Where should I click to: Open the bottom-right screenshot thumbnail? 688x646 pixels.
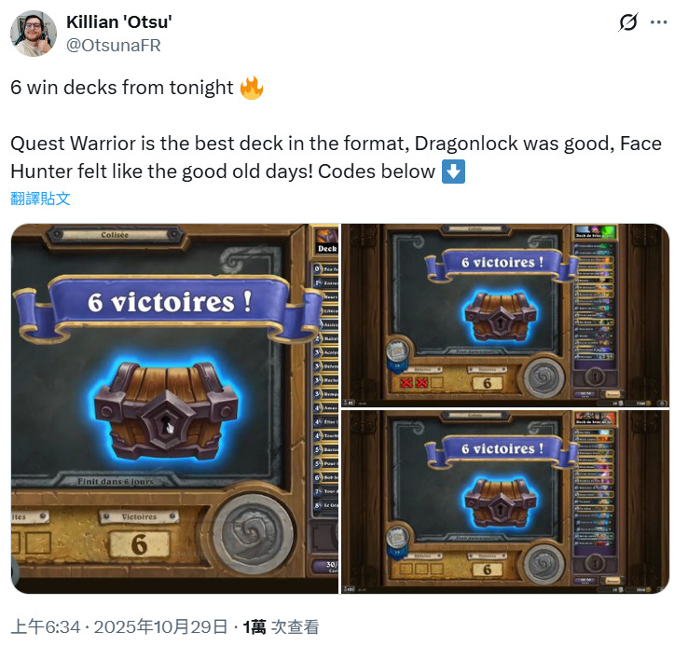tap(505, 502)
